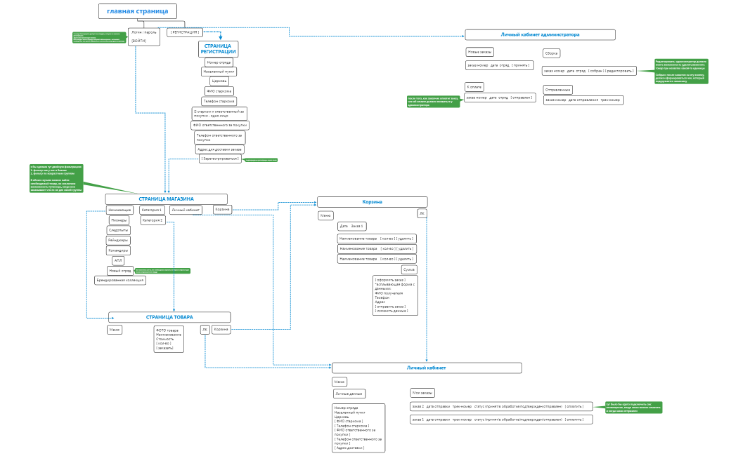Select the green note beside 'Новый отряд'

[x=162, y=270]
